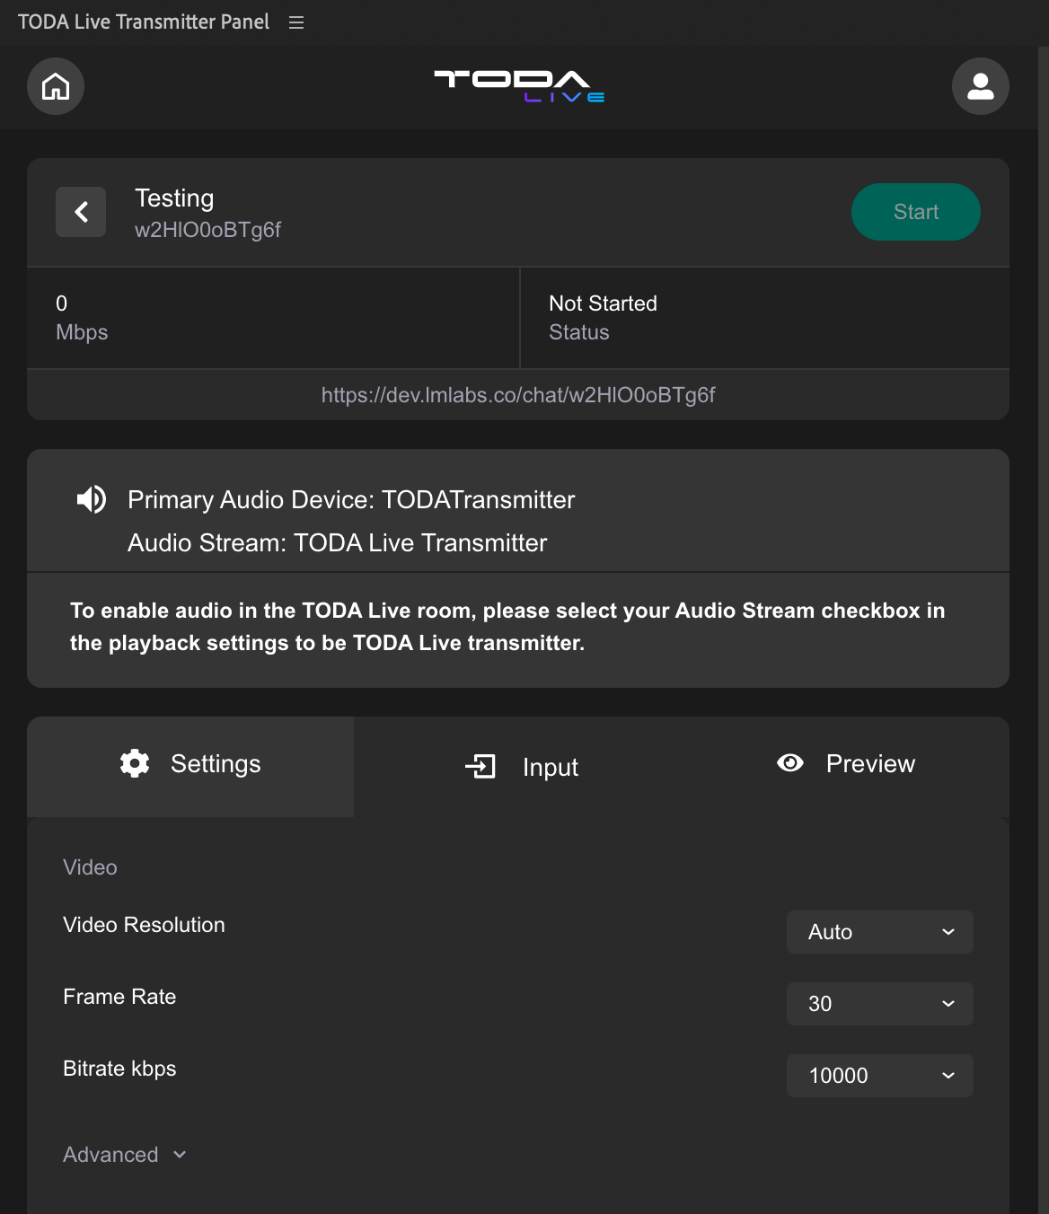Click Primary Audio Device: TODATransmitter text

click(x=351, y=500)
